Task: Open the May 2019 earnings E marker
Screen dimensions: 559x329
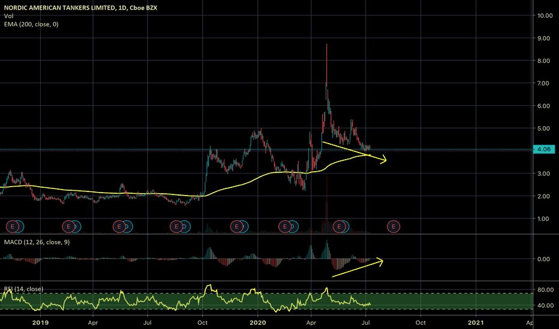Action: coord(119,226)
